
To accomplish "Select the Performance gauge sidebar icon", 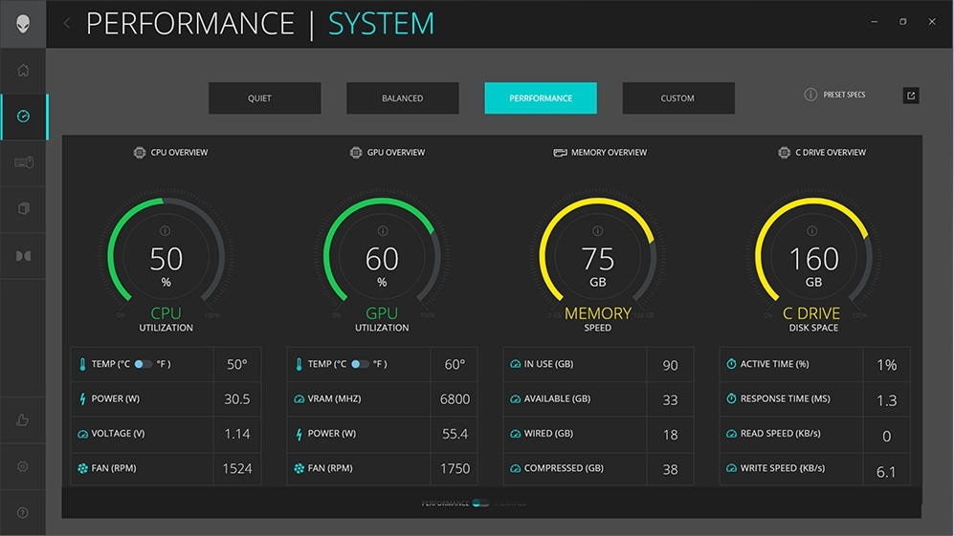I will tap(23, 117).
